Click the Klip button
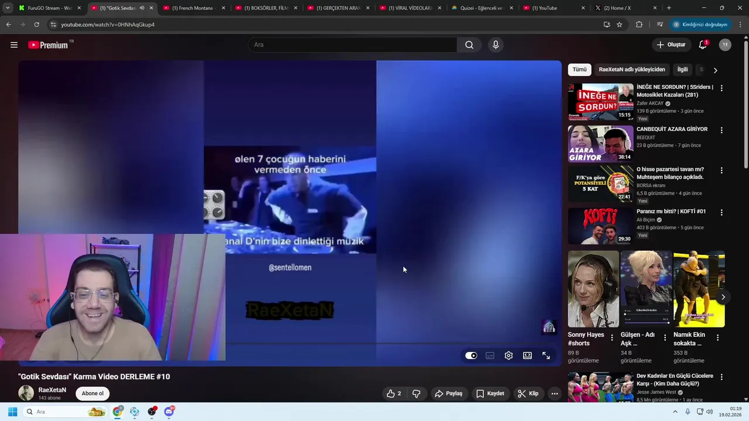The height and width of the screenshot is (421, 749). click(x=528, y=394)
